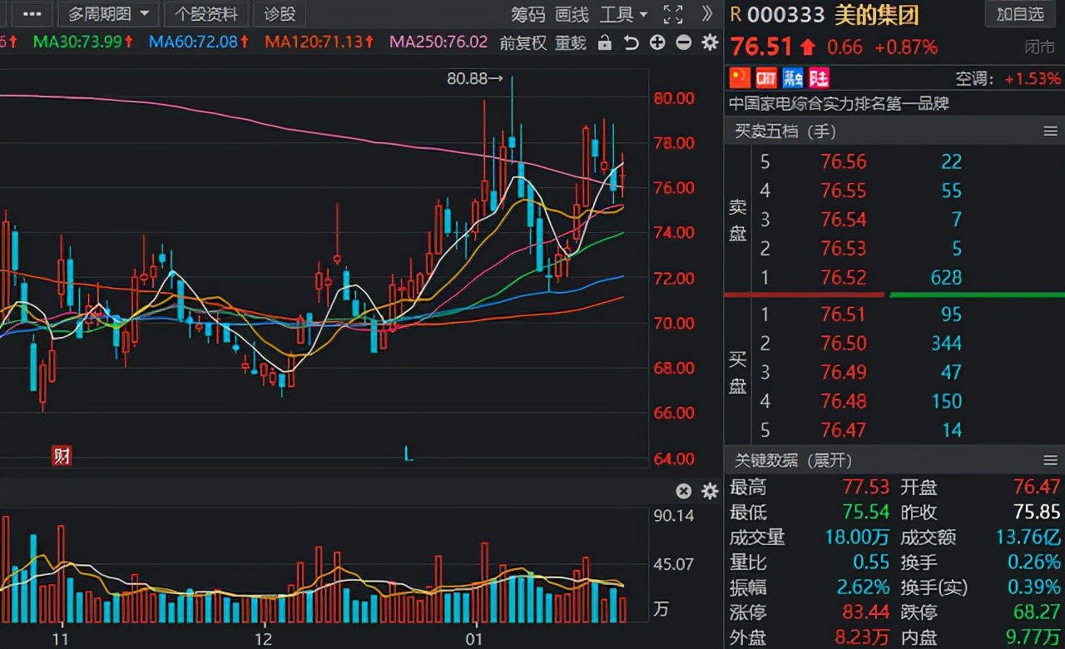The width and height of the screenshot is (1065, 649).
Task: Click the second red badge icon
Action: (x=766, y=78)
